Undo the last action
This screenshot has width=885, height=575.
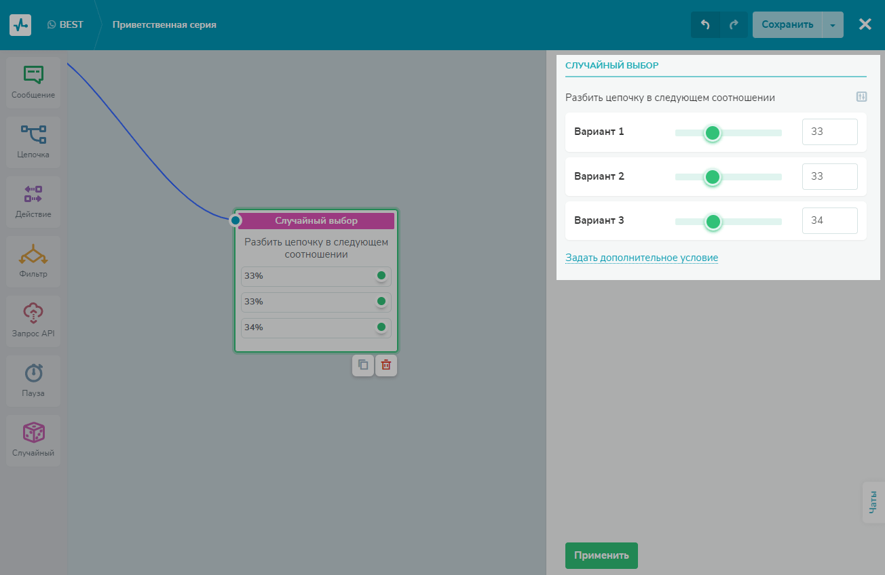[705, 24]
